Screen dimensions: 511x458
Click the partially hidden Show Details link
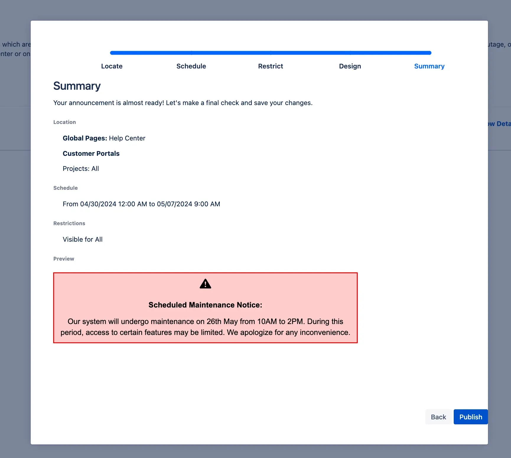click(499, 124)
